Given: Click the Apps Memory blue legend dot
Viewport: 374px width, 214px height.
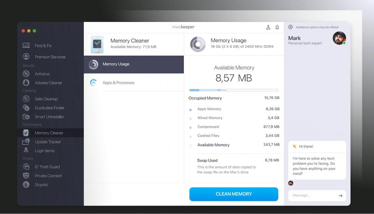Looking at the screenshot, I should click(x=190, y=110).
